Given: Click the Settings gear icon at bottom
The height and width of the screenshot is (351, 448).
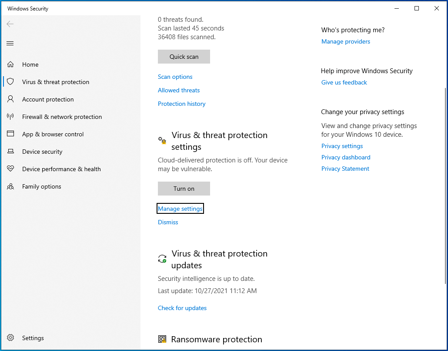Looking at the screenshot, I should point(10,338).
